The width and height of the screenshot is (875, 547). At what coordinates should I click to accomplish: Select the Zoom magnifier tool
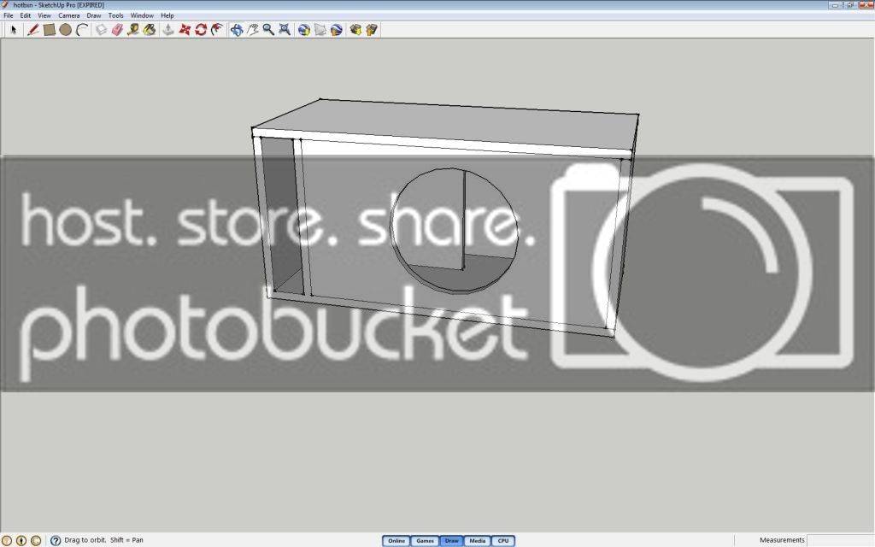pyautogui.click(x=268, y=30)
